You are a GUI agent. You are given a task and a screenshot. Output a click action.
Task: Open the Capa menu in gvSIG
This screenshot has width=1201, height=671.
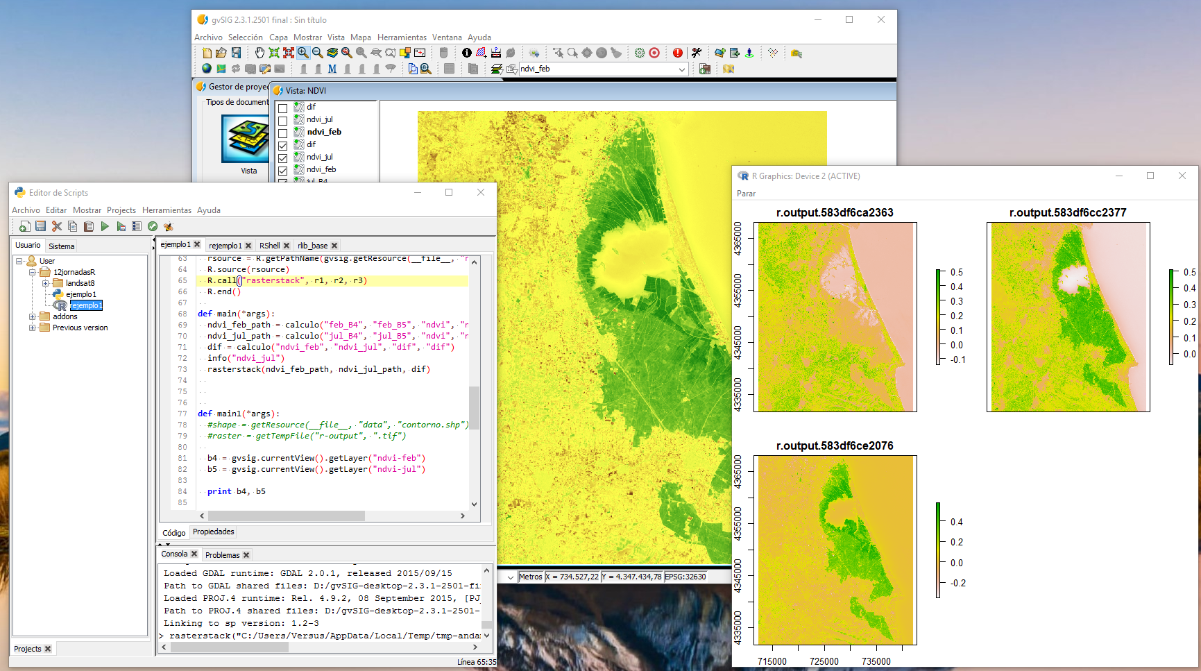point(278,37)
